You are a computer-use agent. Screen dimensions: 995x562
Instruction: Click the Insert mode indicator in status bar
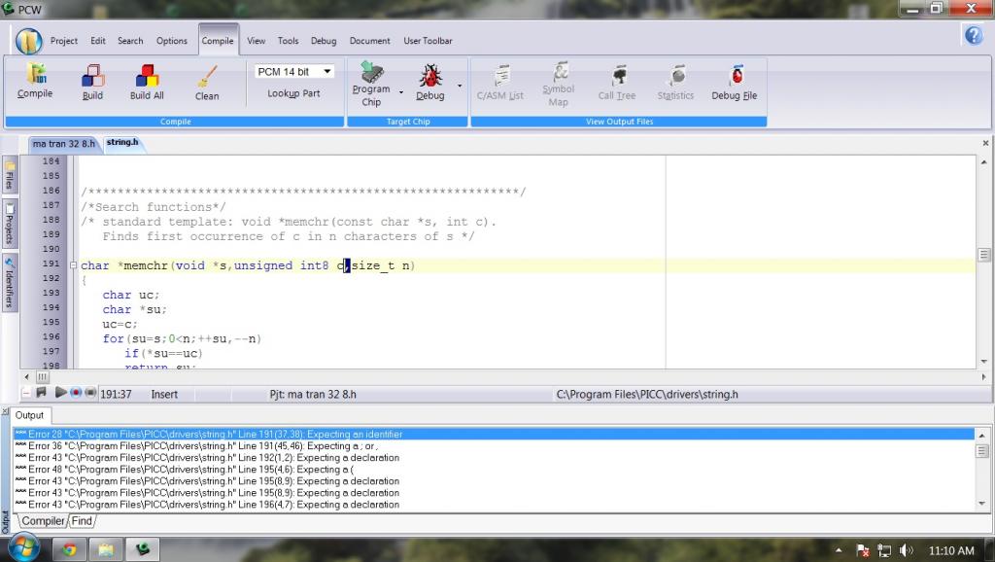(164, 395)
